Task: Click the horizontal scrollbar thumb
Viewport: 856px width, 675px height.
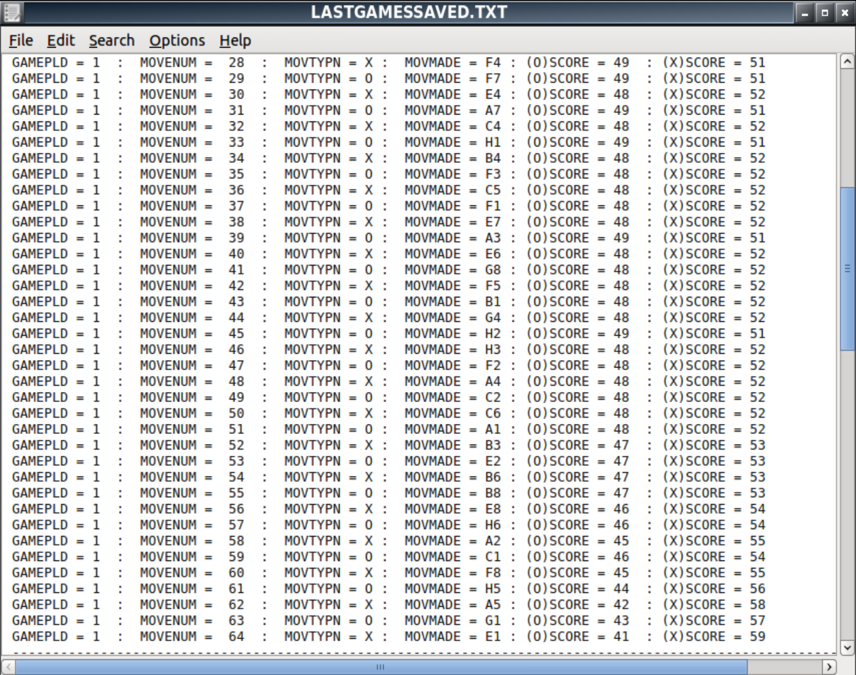Action: pos(381,667)
